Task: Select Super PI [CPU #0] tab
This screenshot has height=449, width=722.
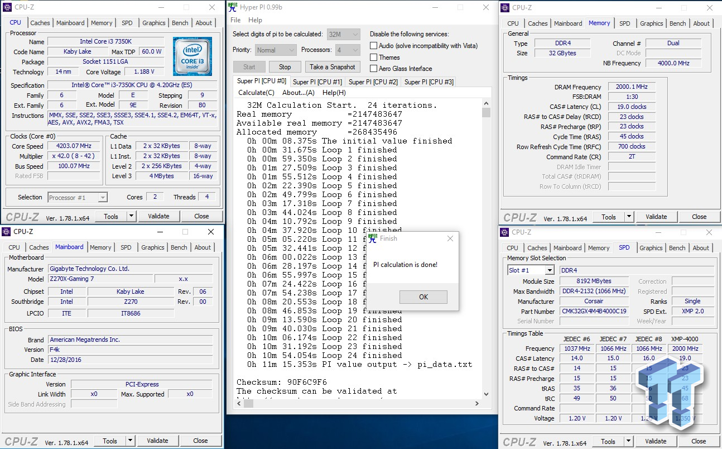Action: click(x=261, y=81)
